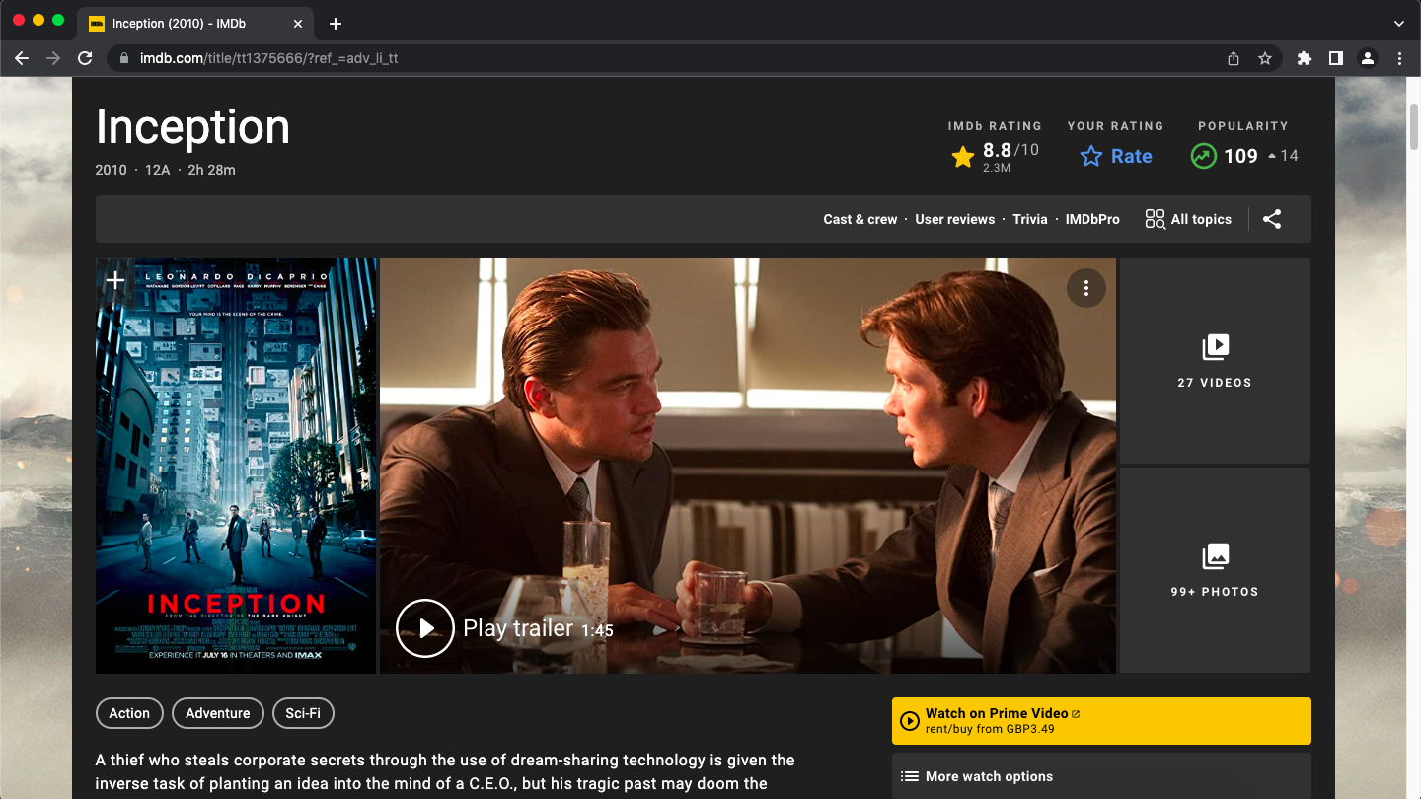Click the 8.8/10 rating score

pyautogui.click(x=1010, y=150)
